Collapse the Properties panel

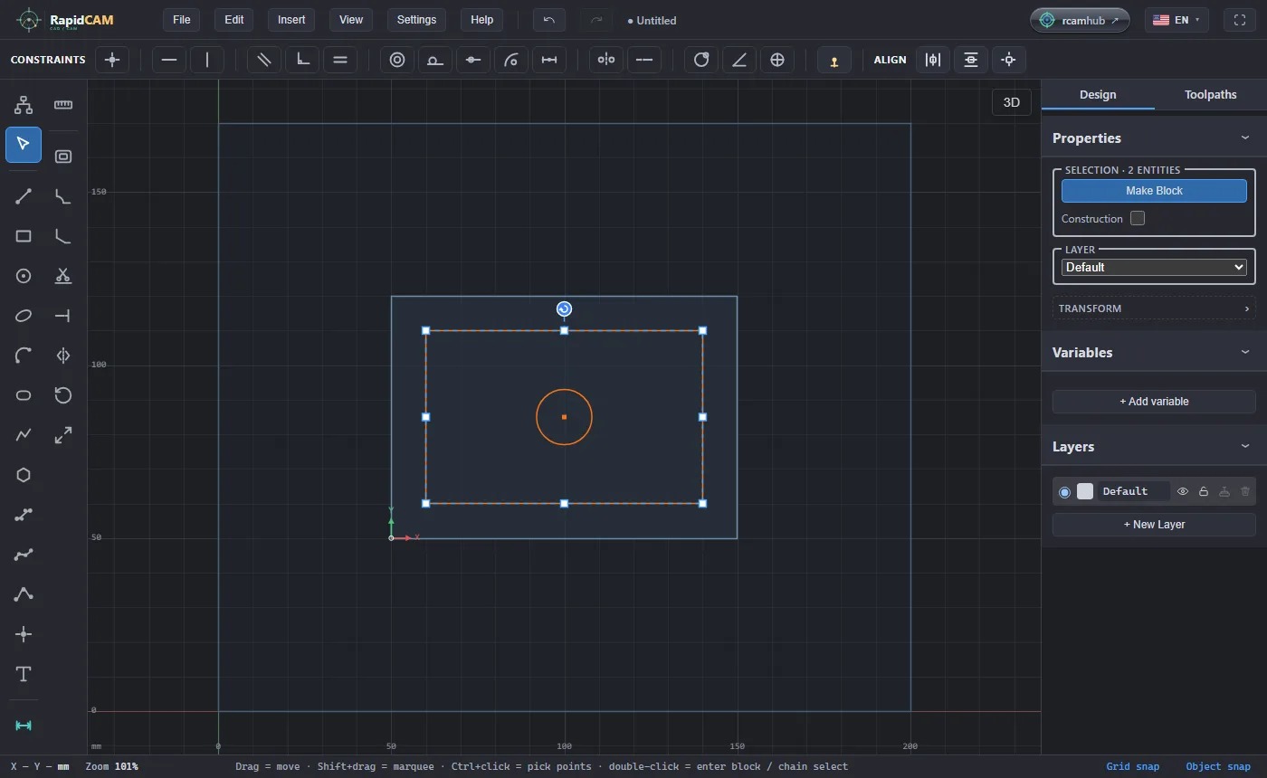(1245, 138)
